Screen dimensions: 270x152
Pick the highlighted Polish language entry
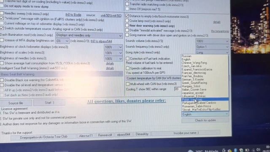(205, 100)
